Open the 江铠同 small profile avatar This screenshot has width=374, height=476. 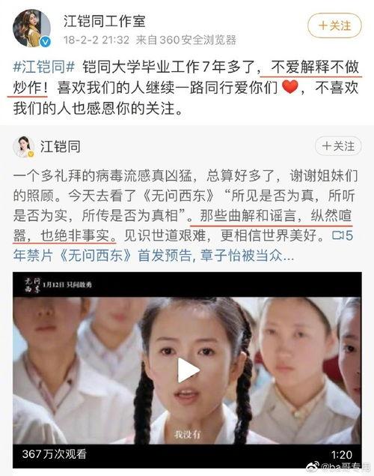[23, 147]
